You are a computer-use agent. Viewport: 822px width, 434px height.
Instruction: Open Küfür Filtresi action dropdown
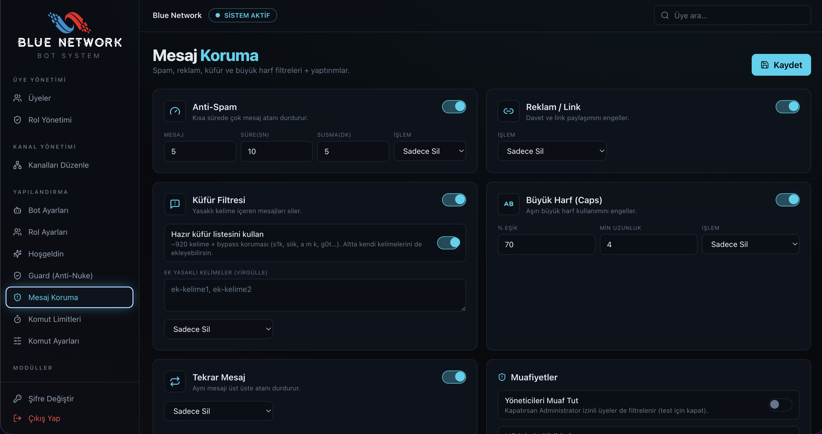(219, 329)
